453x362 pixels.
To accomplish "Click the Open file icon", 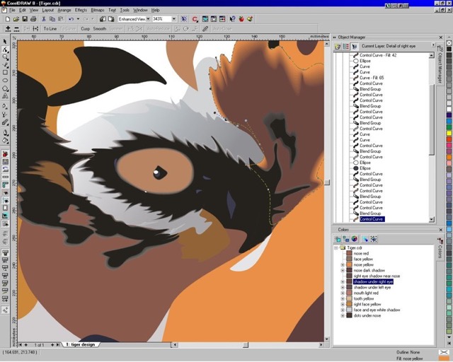I will pyautogui.click(x=16, y=19).
